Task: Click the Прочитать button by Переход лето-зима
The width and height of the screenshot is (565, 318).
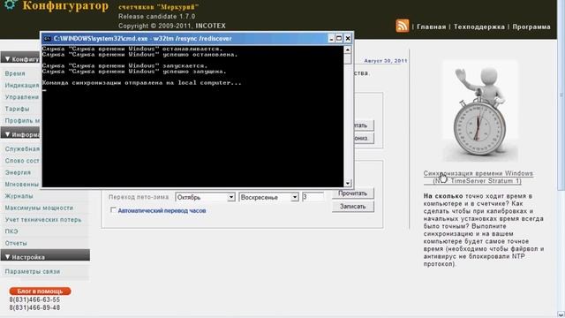Action: pyautogui.click(x=353, y=193)
